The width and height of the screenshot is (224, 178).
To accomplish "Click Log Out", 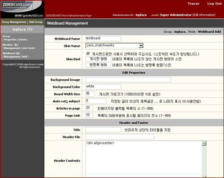I will point(215,4).
